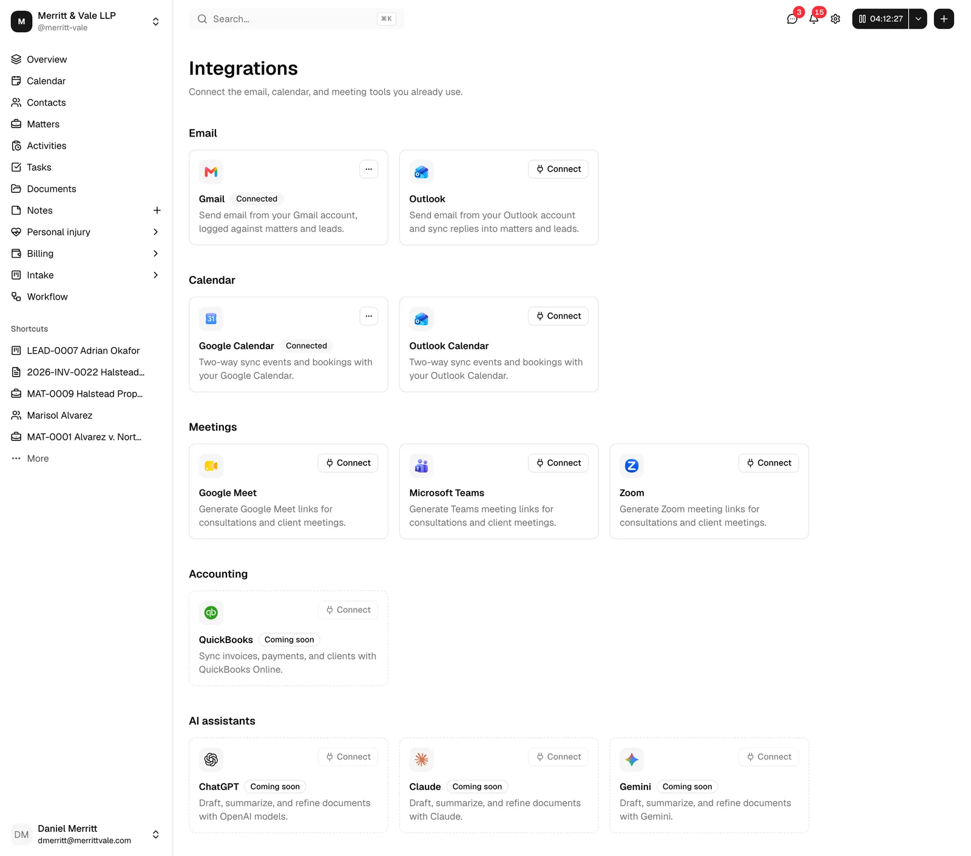The height and width of the screenshot is (856, 971).
Task: Open shortcut MAT-0009 Halstead Prop matter
Action: click(x=86, y=394)
